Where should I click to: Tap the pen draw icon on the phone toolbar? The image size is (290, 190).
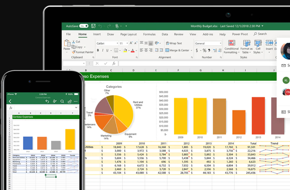[54, 101]
